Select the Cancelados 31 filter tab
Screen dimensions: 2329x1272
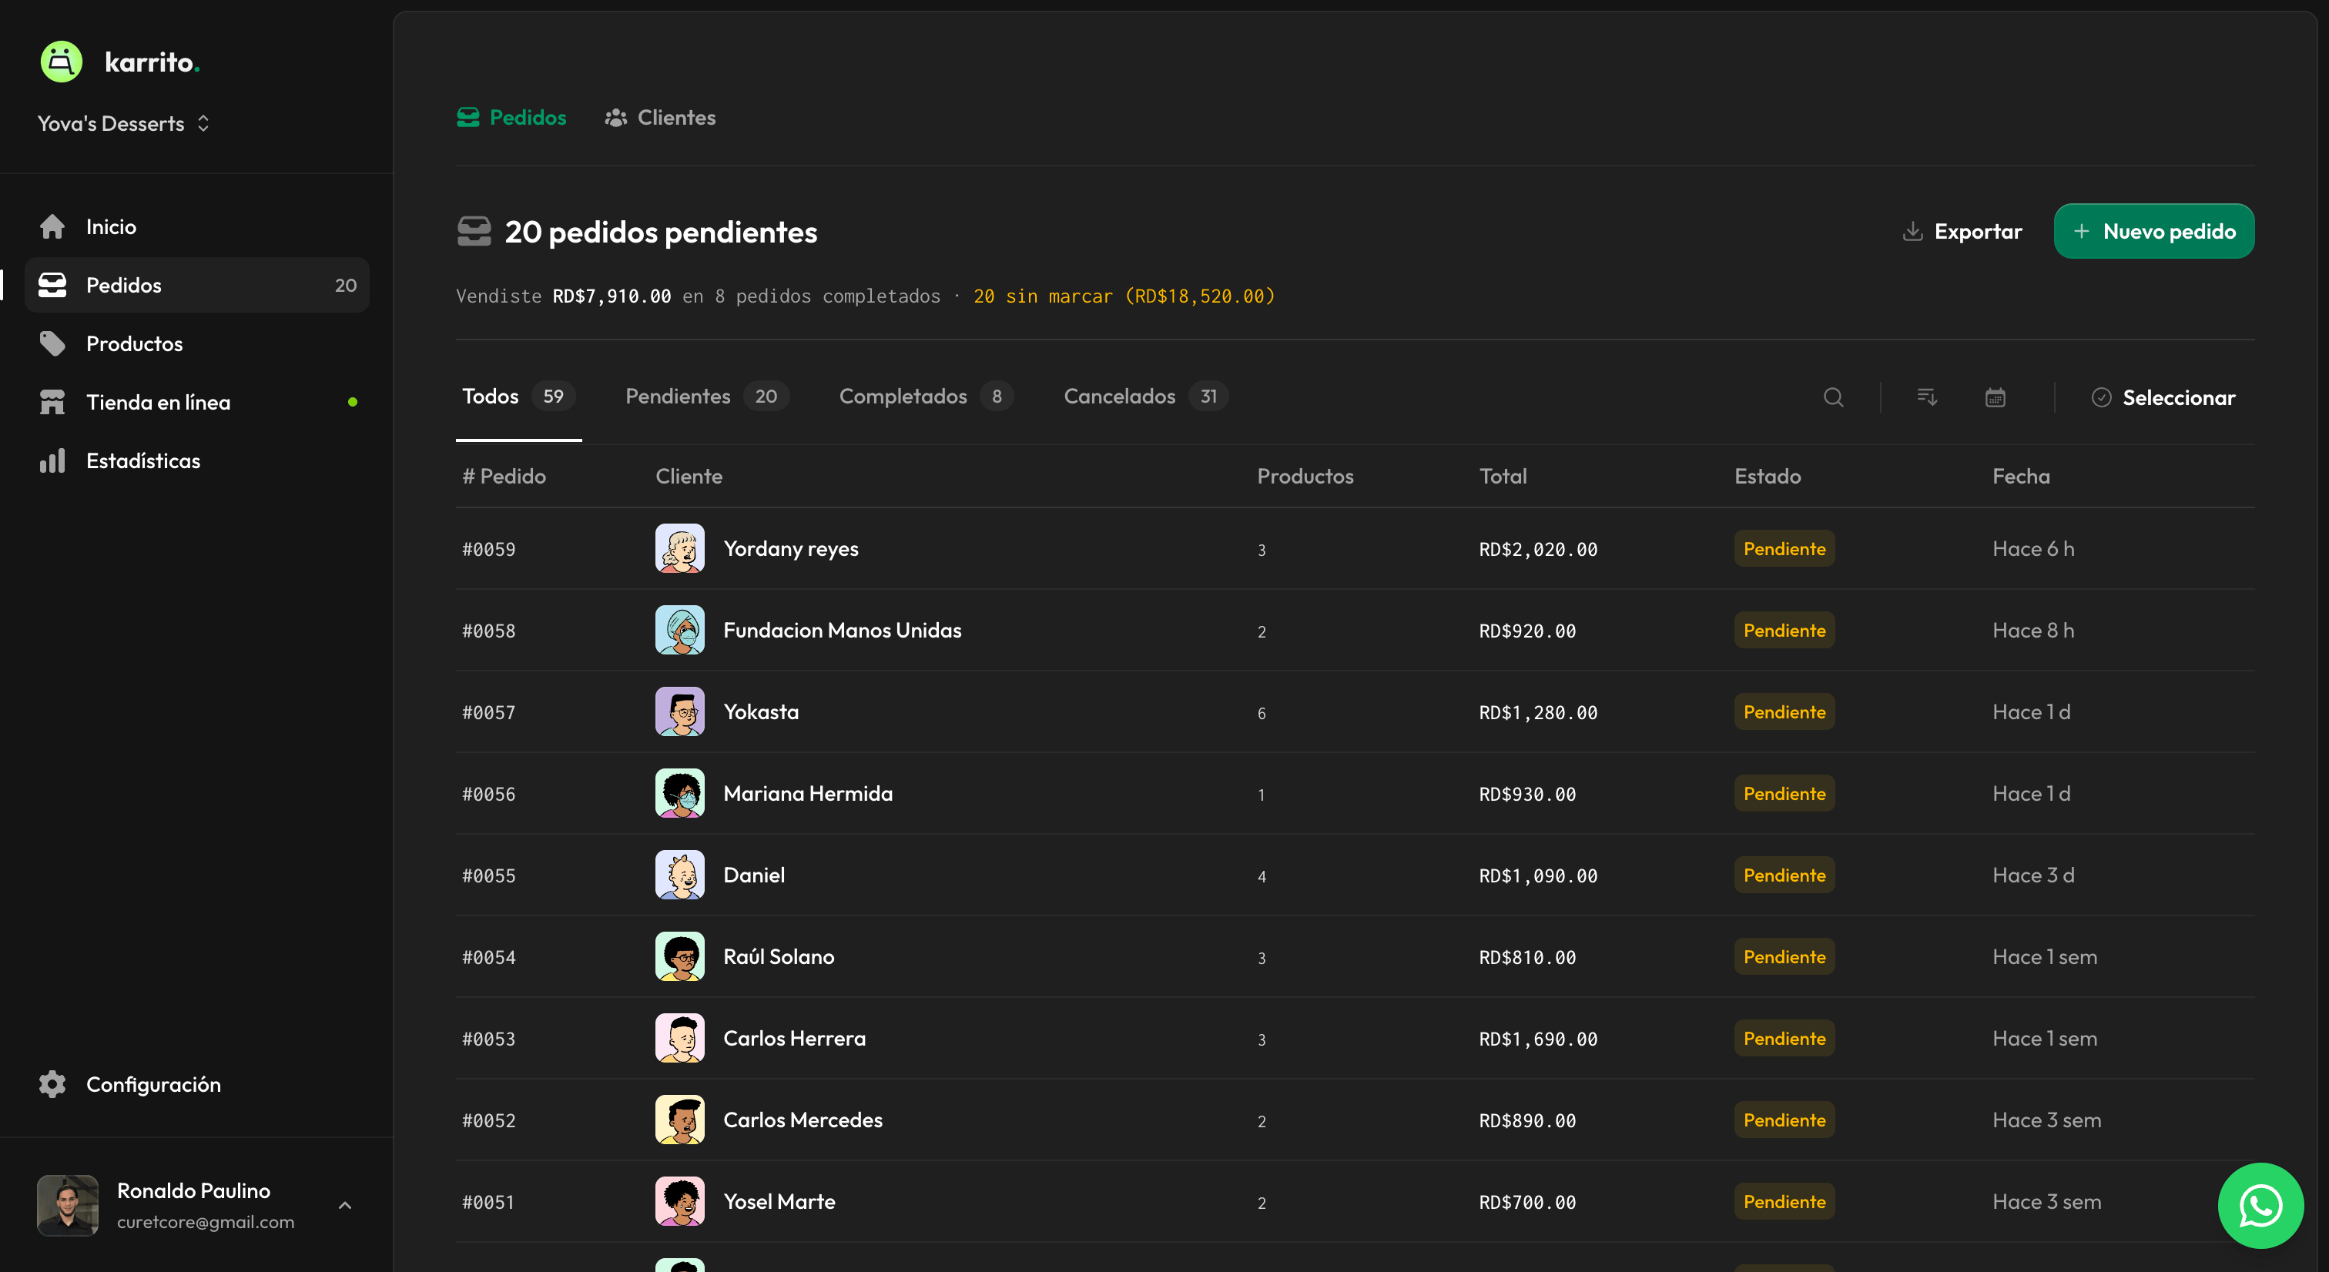(1145, 397)
